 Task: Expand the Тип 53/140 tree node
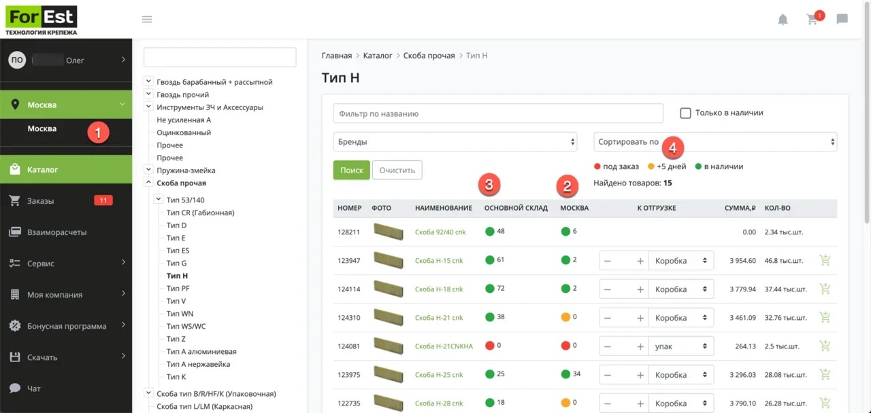pos(159,200)
